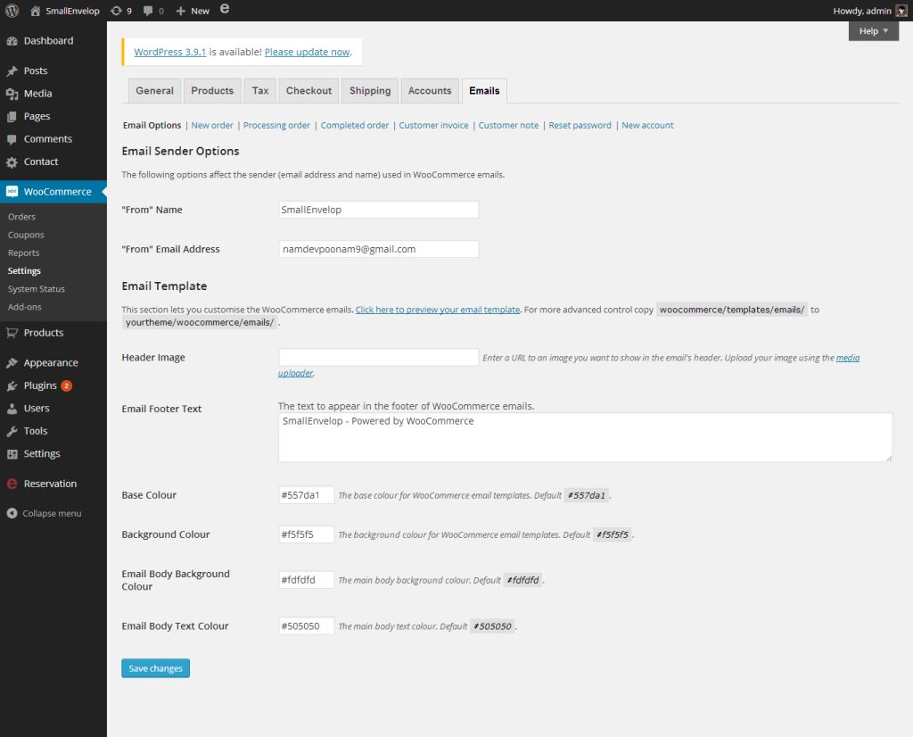The height and width of the screenshot is (737, 913).
Task: Click the Contact gear icon
Action: click(x=12, y=162)
